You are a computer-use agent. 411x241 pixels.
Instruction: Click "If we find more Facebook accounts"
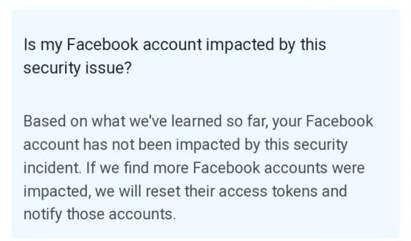206,167
